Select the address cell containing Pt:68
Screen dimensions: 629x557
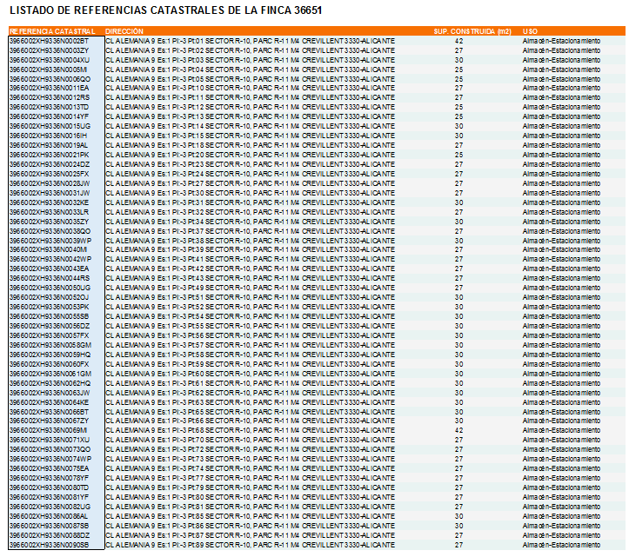(x=250, y=430)
